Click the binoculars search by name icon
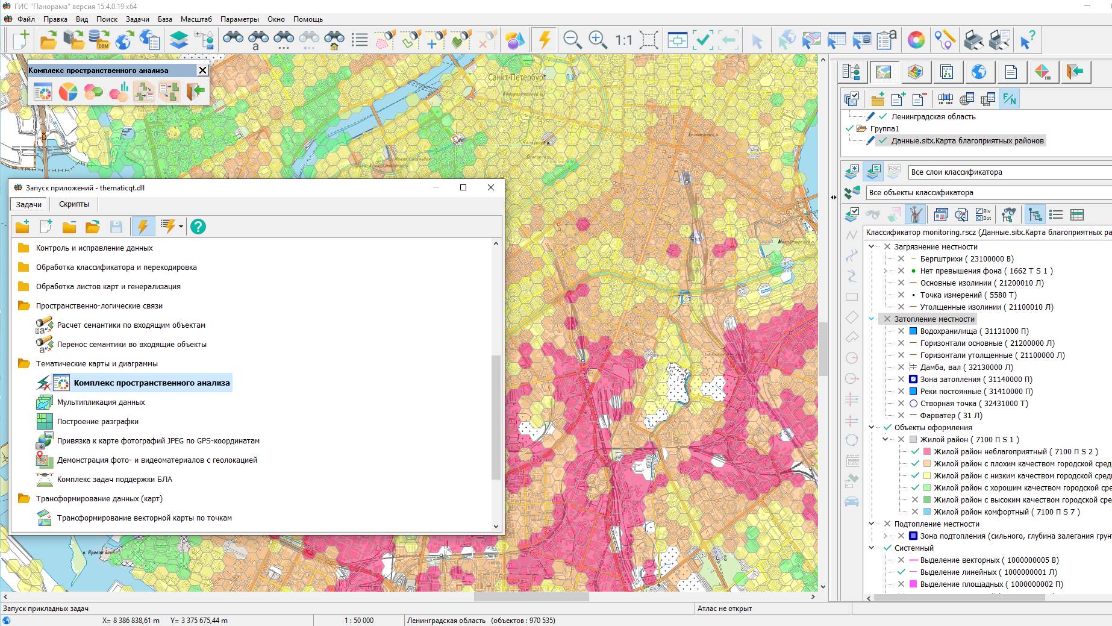Screen dimensions: 1112x626 (x=258, y=40)
